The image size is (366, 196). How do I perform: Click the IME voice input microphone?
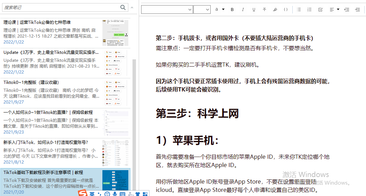pyautogui.click(x=115, y=194)
